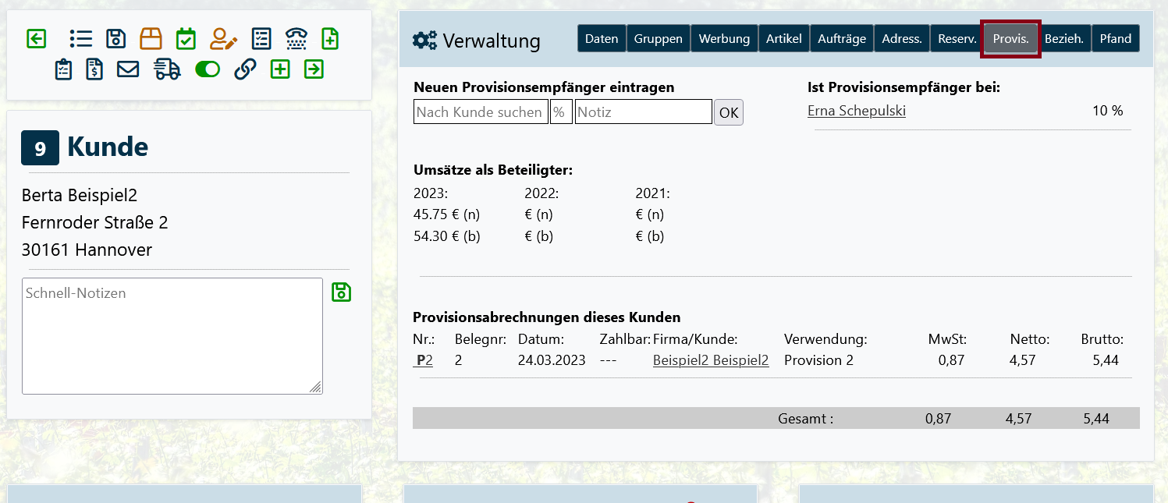This screenshot has height=503, width=1168.
Task: Save quick notes with green disk icon
Action: point(342,292)
